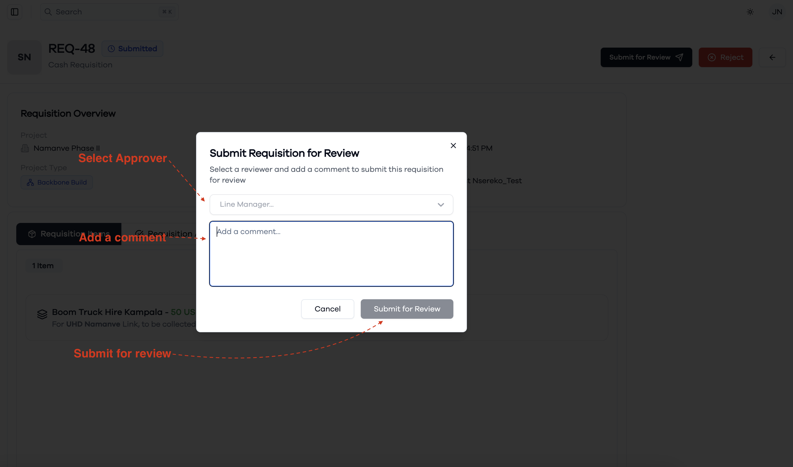Viewport: 793px width, 467px height.
Task: Close the Submit Requisition dialog
Action: click(453, 145)
